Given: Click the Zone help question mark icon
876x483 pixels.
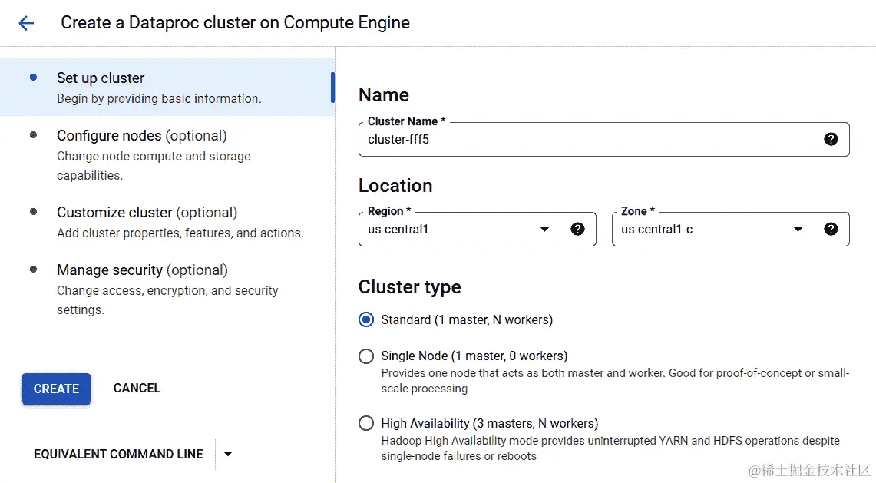Looking at the screenshot, I should (x=831, y=229).
